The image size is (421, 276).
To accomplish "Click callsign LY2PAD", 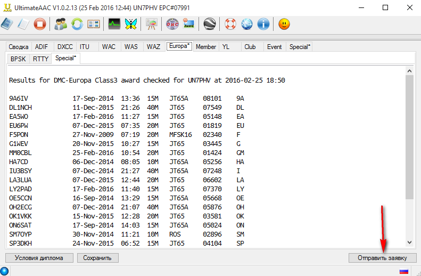I will (20, 189).
